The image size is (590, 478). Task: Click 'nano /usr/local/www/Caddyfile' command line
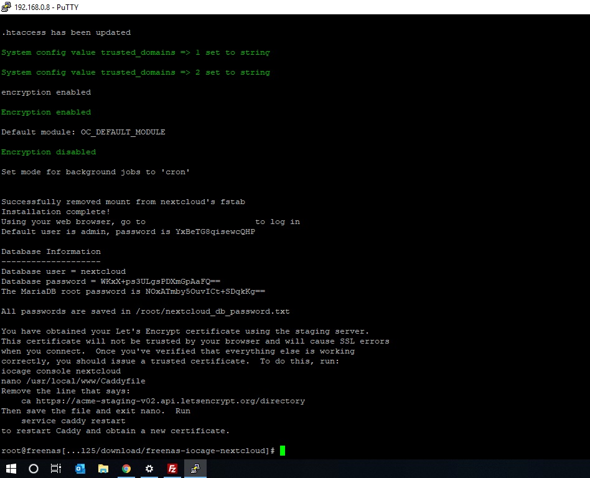(x=73, y=381)
